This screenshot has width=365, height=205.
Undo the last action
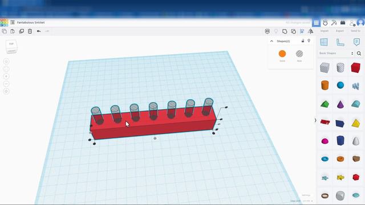(39, 31)
